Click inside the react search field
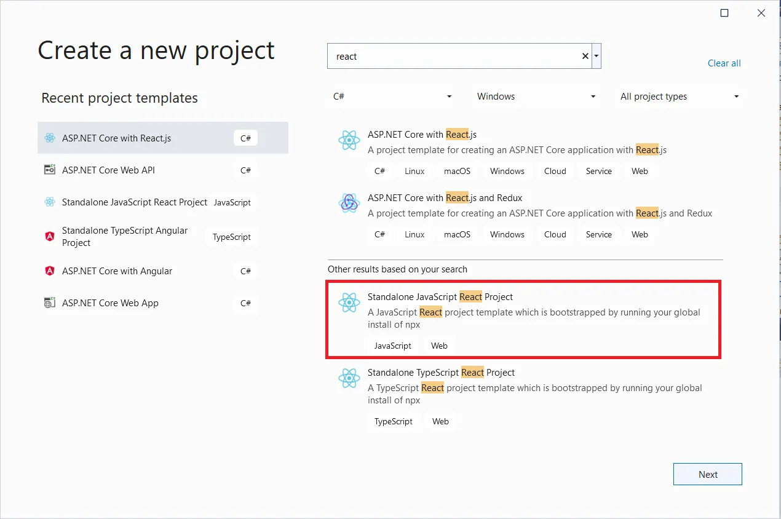781x519 pixels. pos(455,55)
